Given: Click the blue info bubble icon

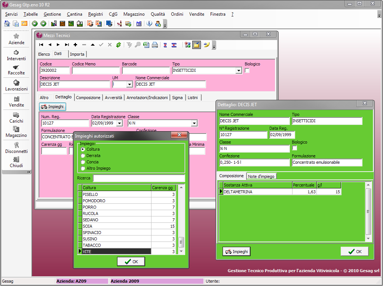Looking at the screenshot, I should (149, 24).
